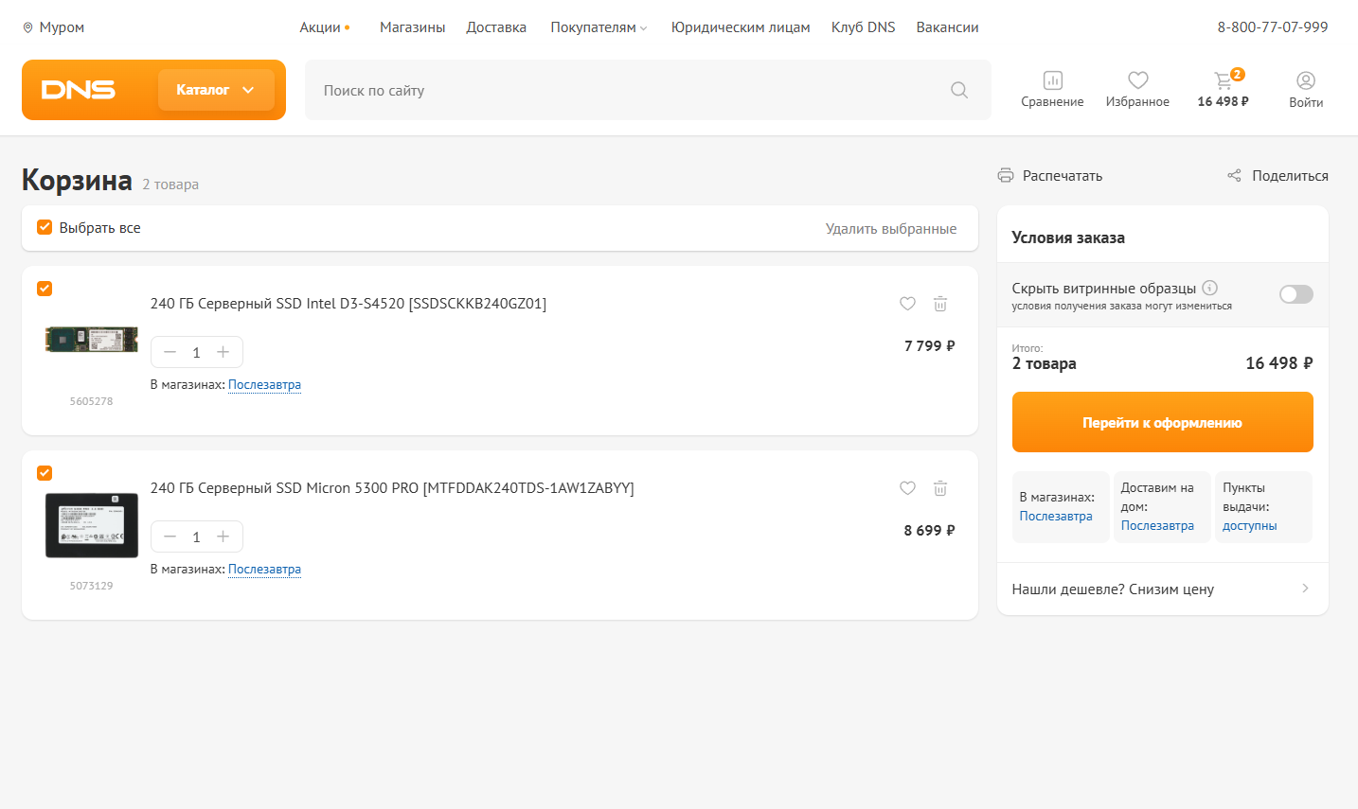Click Перейти к оформлению button
Viewport: 1358px width, 809px height.
(x=1163, y=422)
